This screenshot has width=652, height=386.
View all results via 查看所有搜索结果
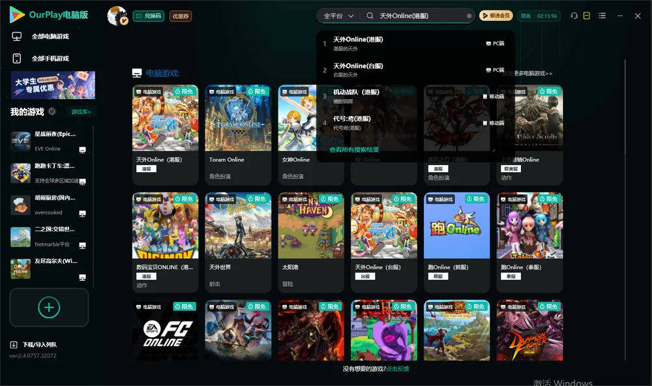point(354,150)
